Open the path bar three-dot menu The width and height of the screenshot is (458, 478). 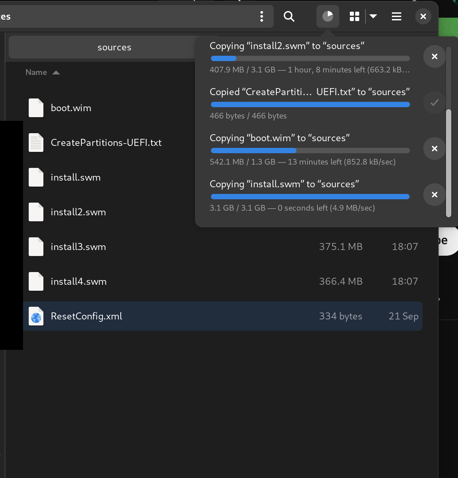262,16
